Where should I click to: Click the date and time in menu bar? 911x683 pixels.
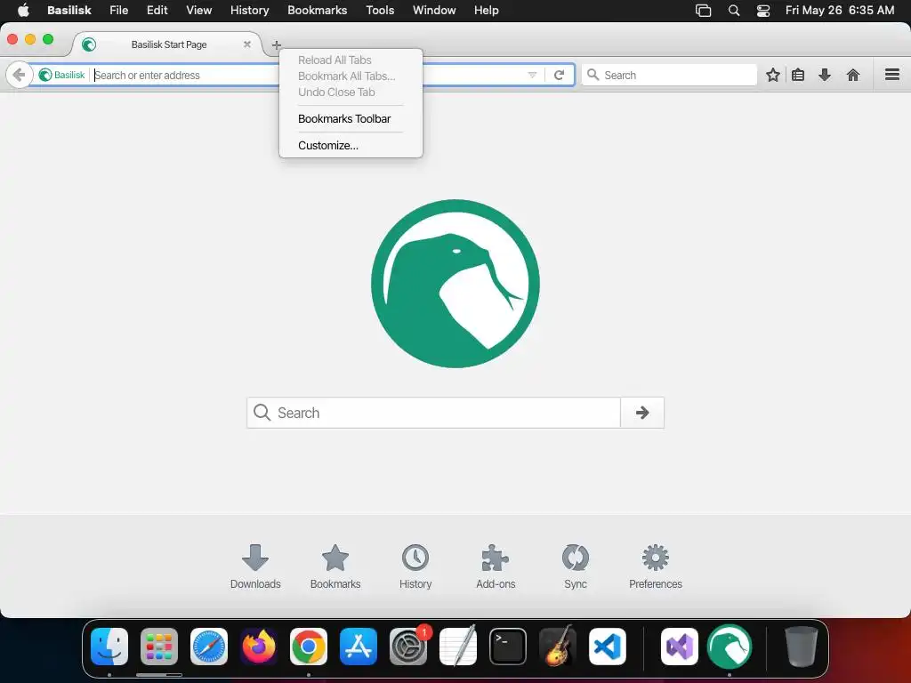click(x=840, y=11)
